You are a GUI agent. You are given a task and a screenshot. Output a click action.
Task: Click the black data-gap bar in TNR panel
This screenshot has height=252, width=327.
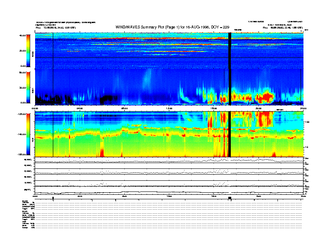pos(230,134)
